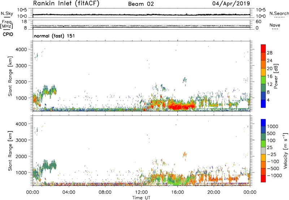This screenshot has height=200, width=289.
Task: Click the '12' label on the Power color bar
Action: [269, 84]
